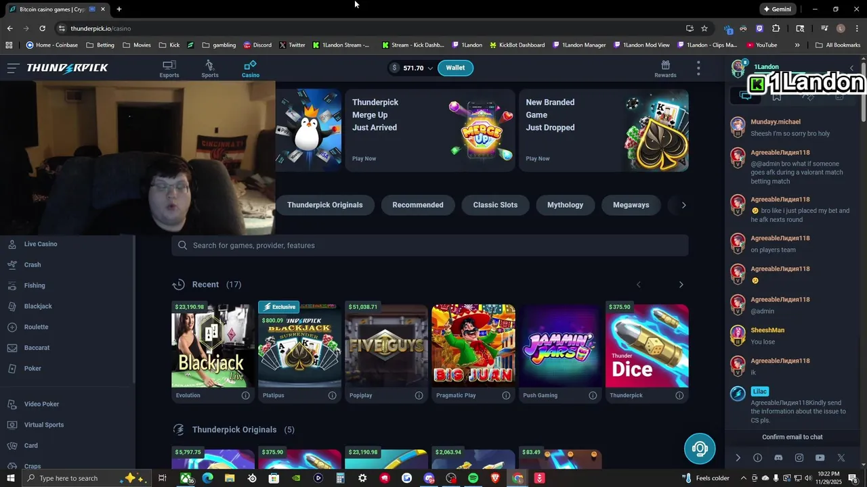Open Thunderpick YouTube link icon
The image size is (867, 487).
pos(820,458)
